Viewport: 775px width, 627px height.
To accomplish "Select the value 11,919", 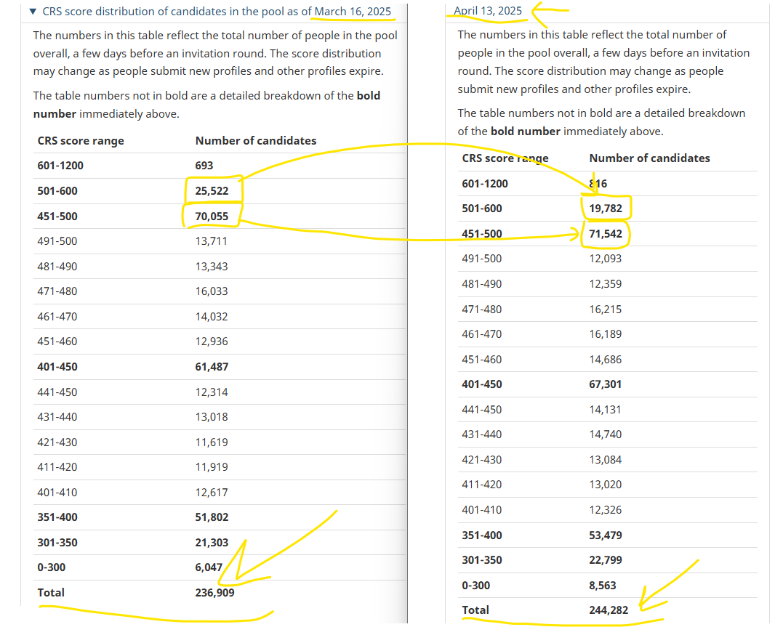I will (x=212, y=467).
